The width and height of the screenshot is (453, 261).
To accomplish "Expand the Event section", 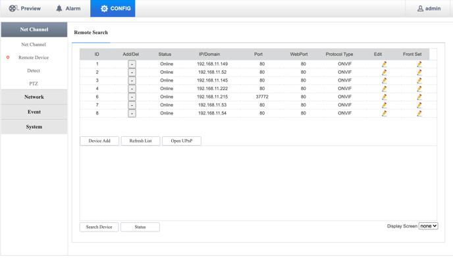I will point(34,112).
